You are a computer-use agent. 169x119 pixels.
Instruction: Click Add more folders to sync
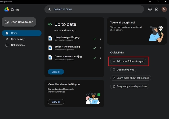128,61
